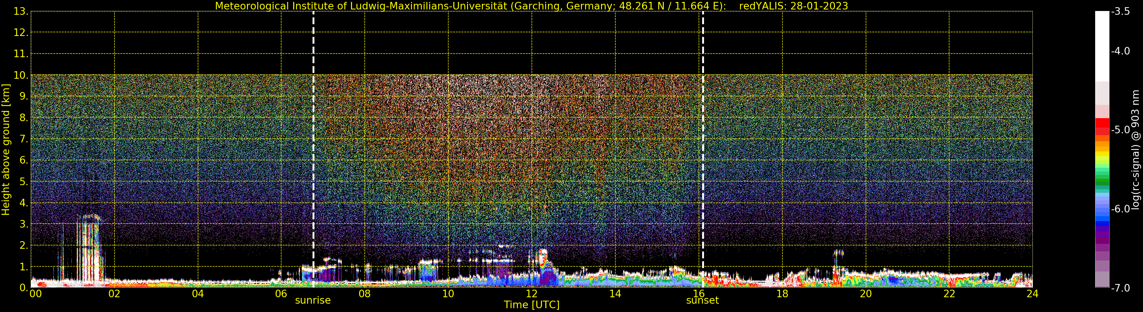
Task: Click the 08 time tick label
Action: point(365,294)
